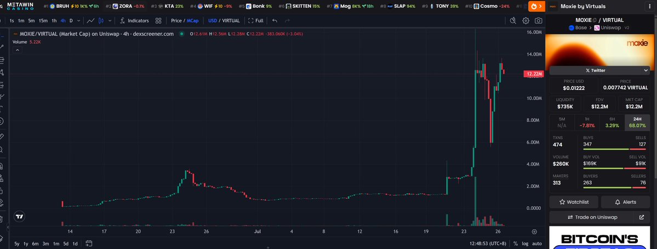Toggle auto scale
Viewport: 657px width, 249px height.
pos(537,244)
